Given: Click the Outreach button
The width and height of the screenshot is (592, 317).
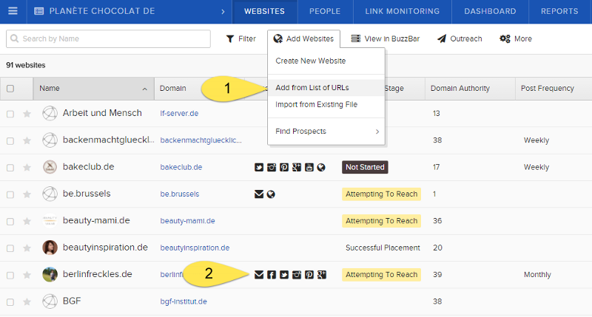Looking at the screenshot, I should point(460,39).
